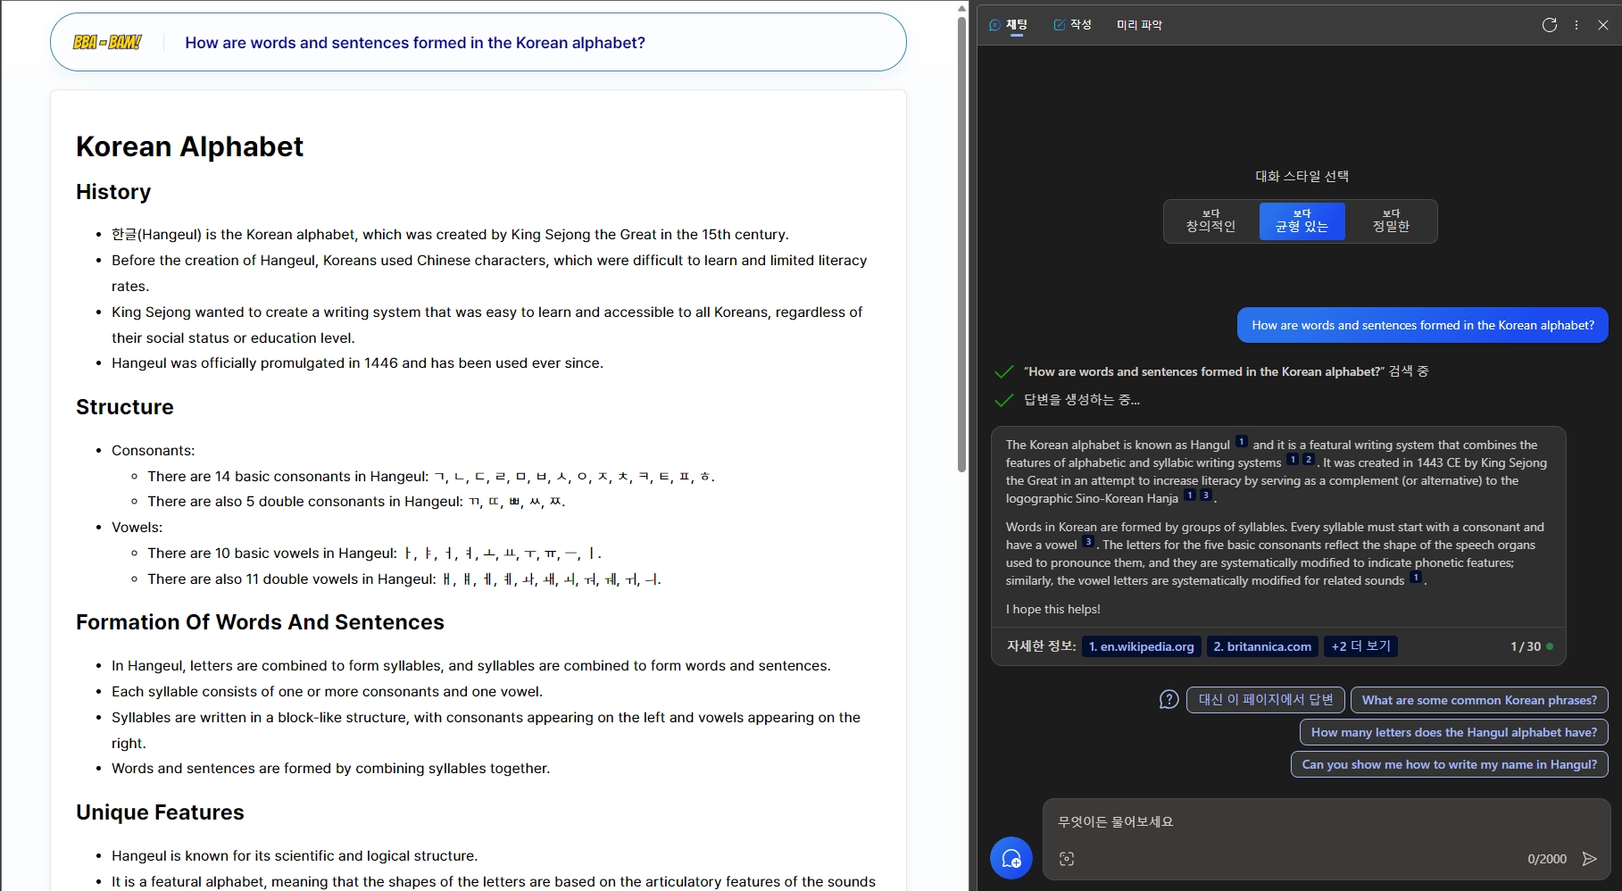The image size is (1622, 891).
Task: Click the 'I hope this helps!' line
Action: pos(1053,609)
